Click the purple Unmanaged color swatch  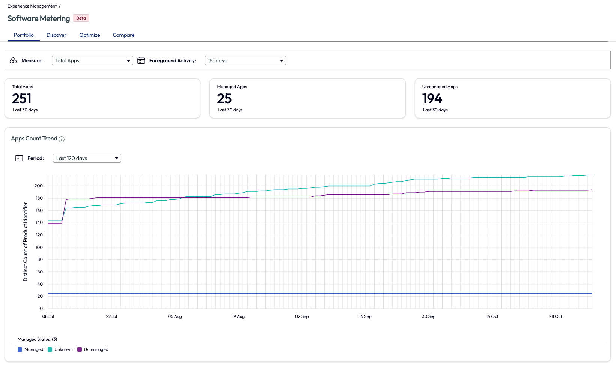[80, 349]
